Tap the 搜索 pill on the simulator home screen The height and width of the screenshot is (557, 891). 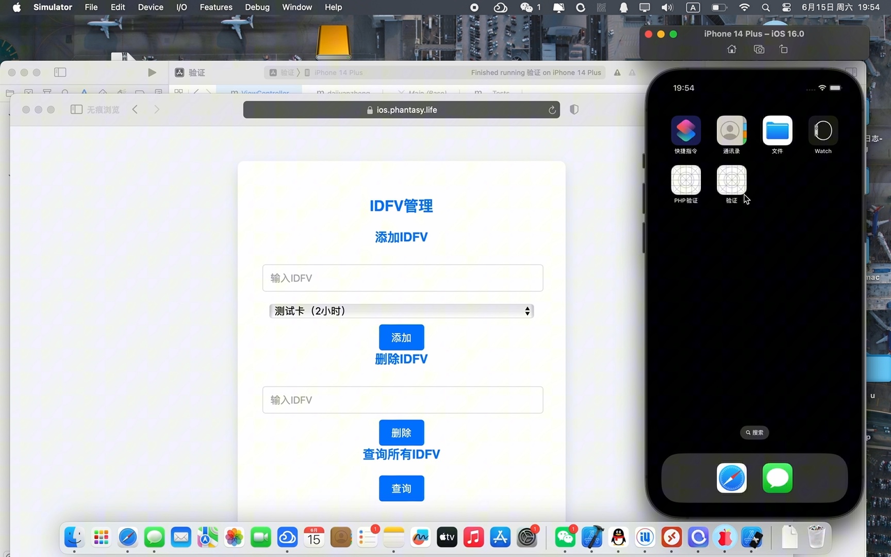coord(754,433)
